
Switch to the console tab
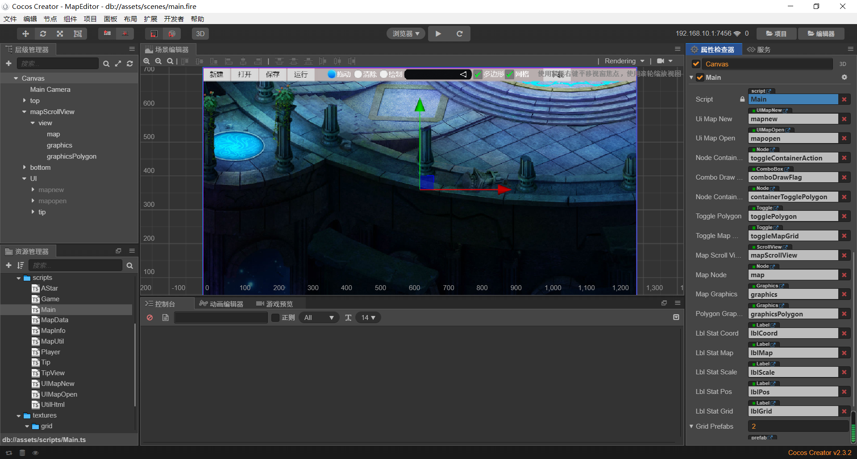(x=160, y=304)
